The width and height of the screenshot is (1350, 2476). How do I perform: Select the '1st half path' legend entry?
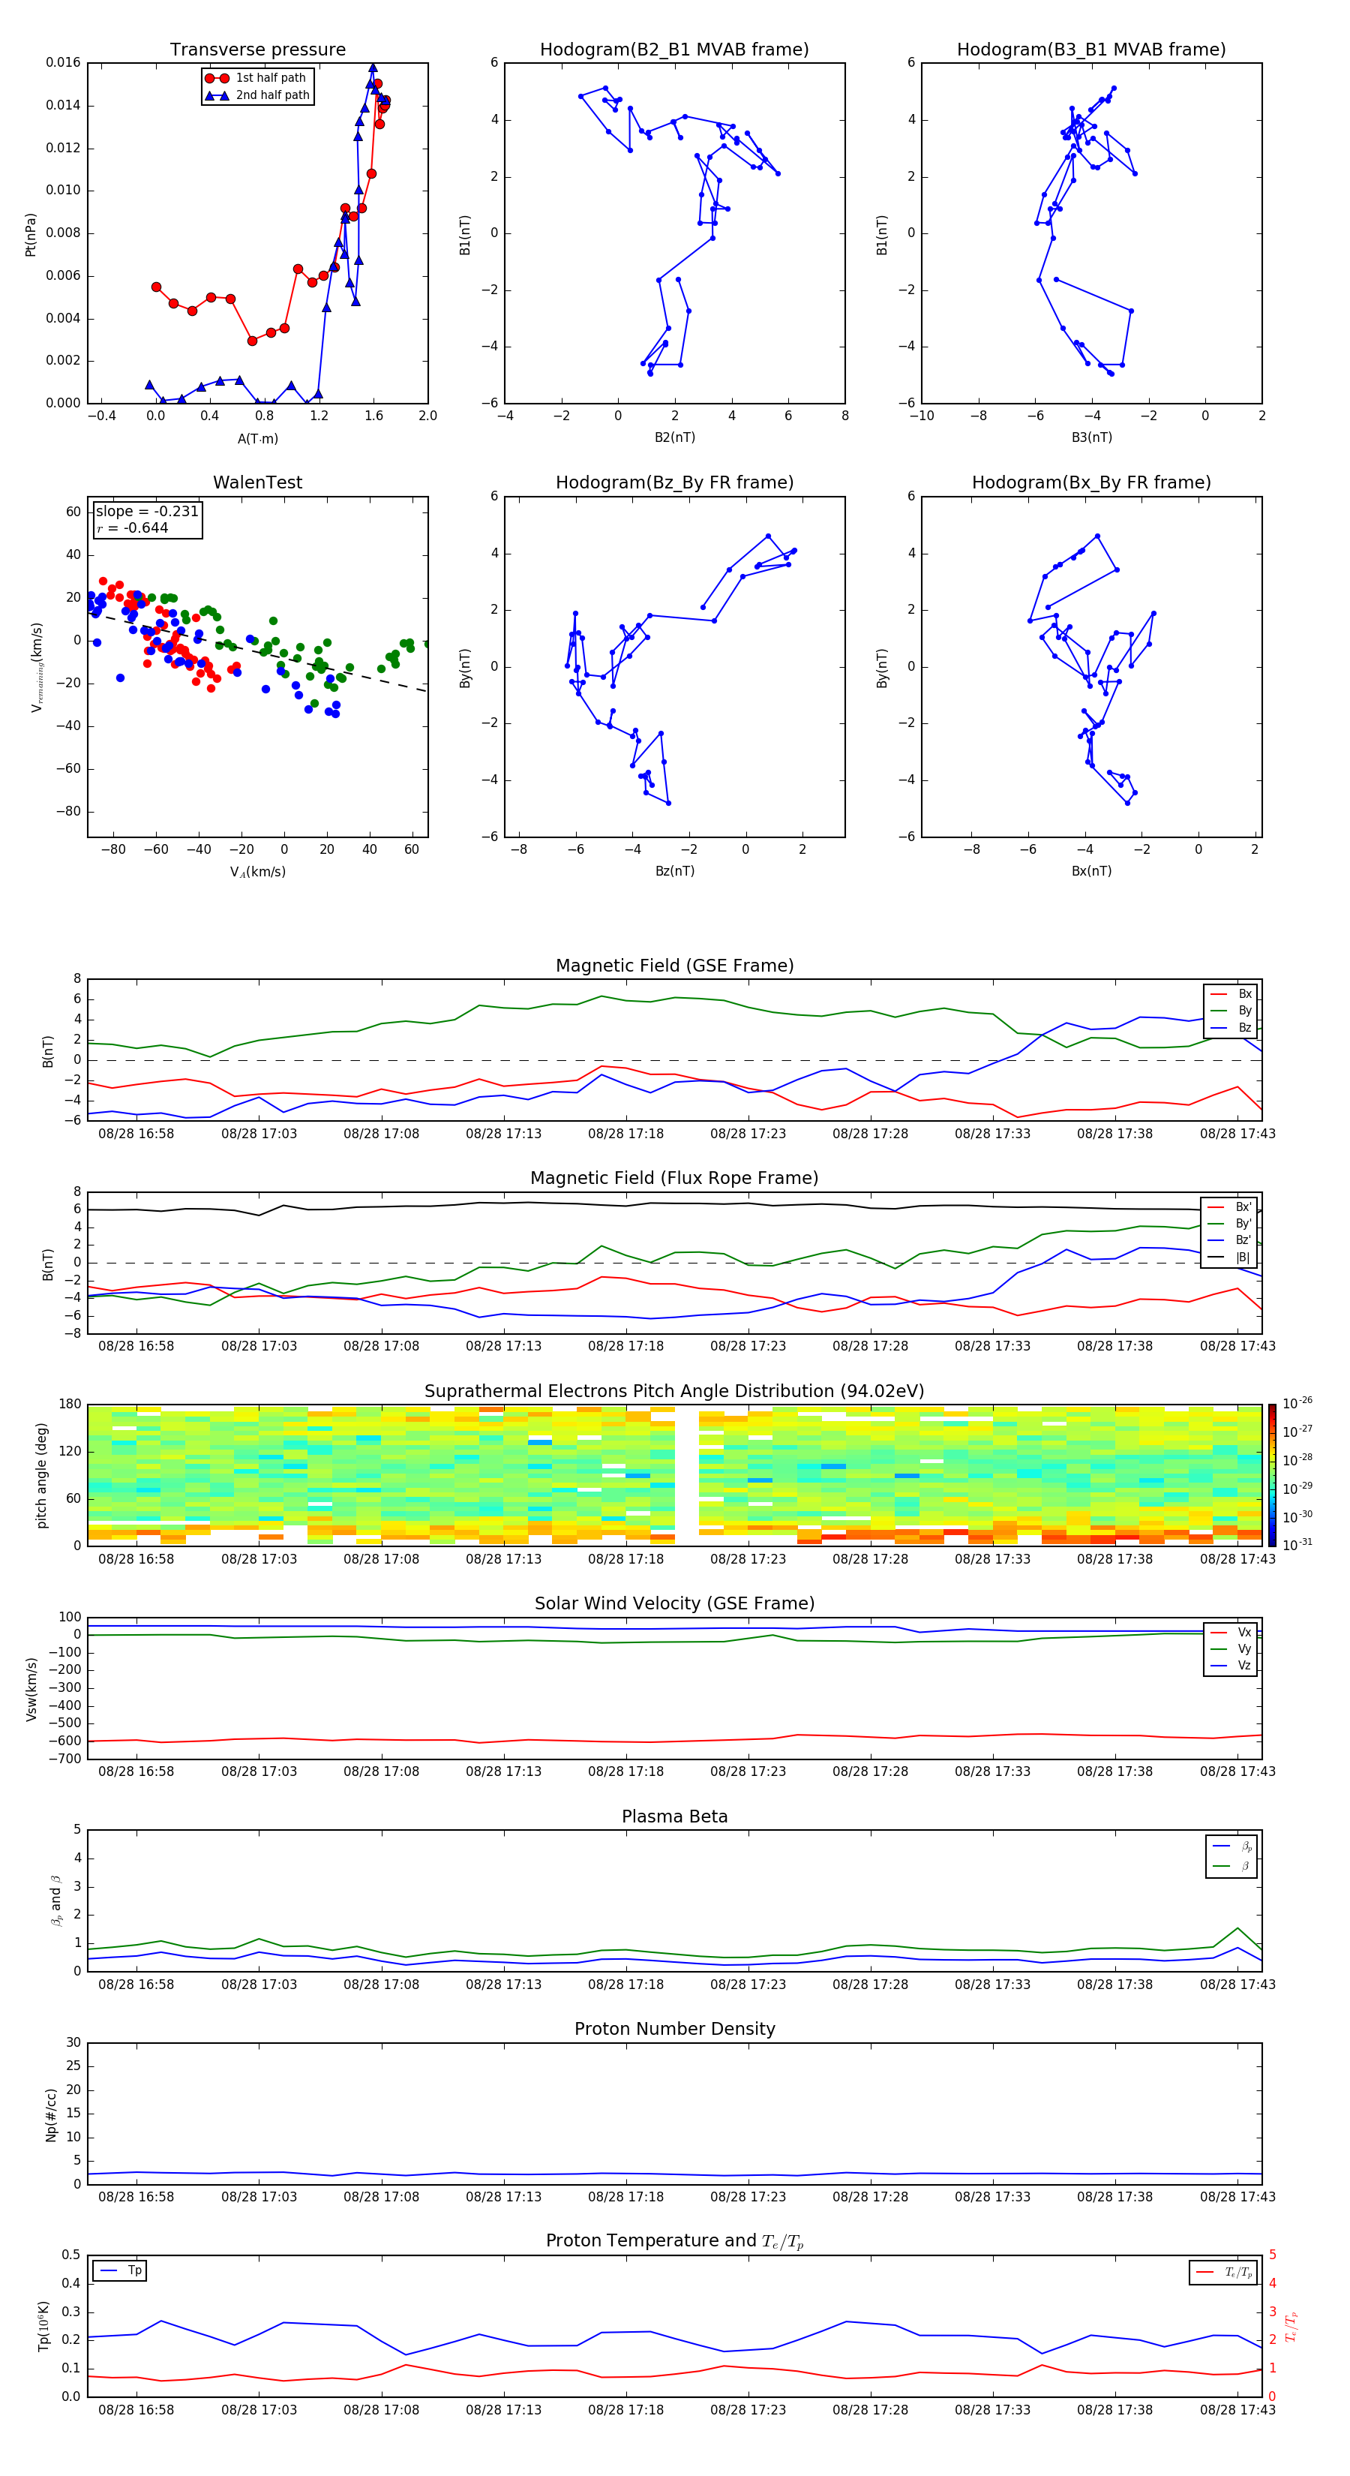click(256, 78)
